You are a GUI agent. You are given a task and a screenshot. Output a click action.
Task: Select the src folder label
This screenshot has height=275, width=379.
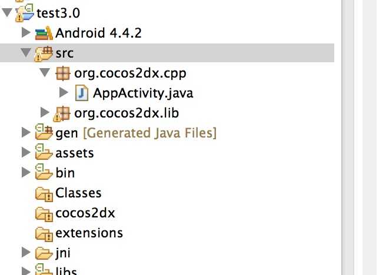65,53
